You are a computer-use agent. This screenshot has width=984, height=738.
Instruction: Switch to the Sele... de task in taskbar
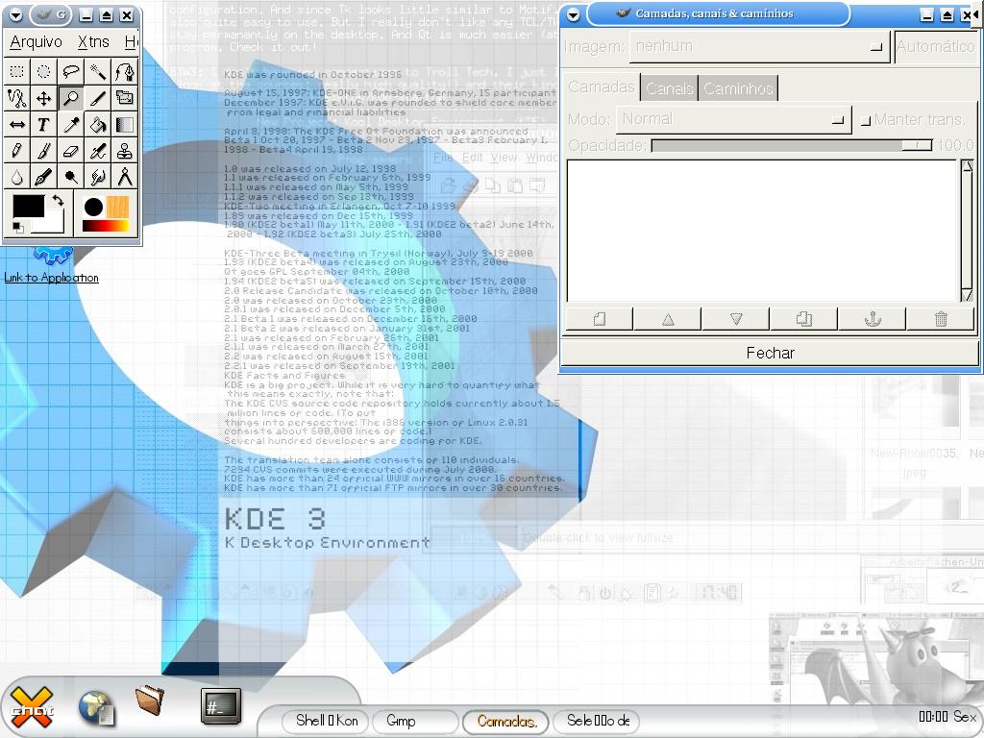coord(596,721)
